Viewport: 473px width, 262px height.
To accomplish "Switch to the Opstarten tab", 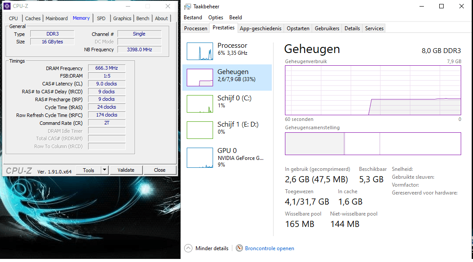I will tap(298, 28).
